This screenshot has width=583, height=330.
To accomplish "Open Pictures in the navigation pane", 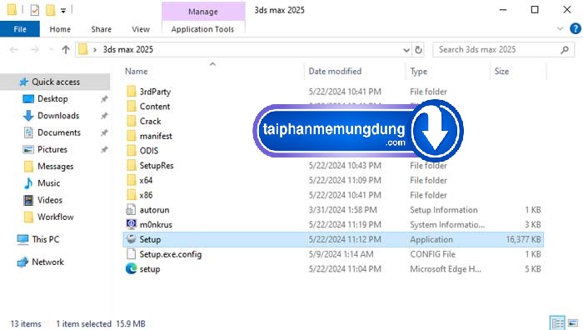I will 52,149.
